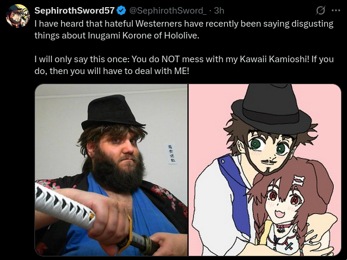Open the left photo of bearded man
Viewport: 347px width, 260px height.
click(112, 170)
